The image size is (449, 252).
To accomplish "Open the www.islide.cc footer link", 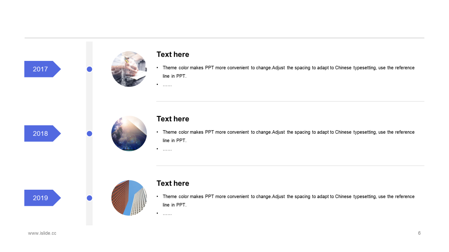I will tap(42, 233).
